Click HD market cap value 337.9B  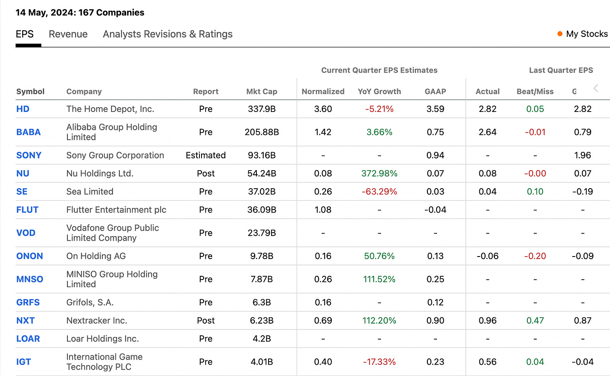tap(262, 109)
